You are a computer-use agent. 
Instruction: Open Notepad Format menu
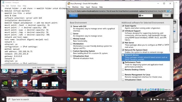tap(13, 6)
